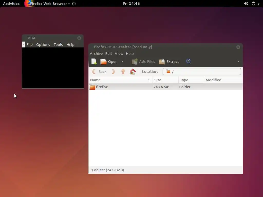The height and width of the screenshot is (197, 263).
Task: Open the Options menu in VBA window
Action: [x=43, y=45]
